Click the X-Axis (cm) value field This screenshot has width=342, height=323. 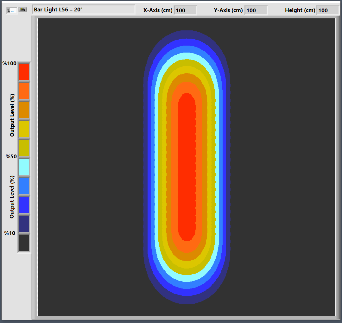(185, 10)
